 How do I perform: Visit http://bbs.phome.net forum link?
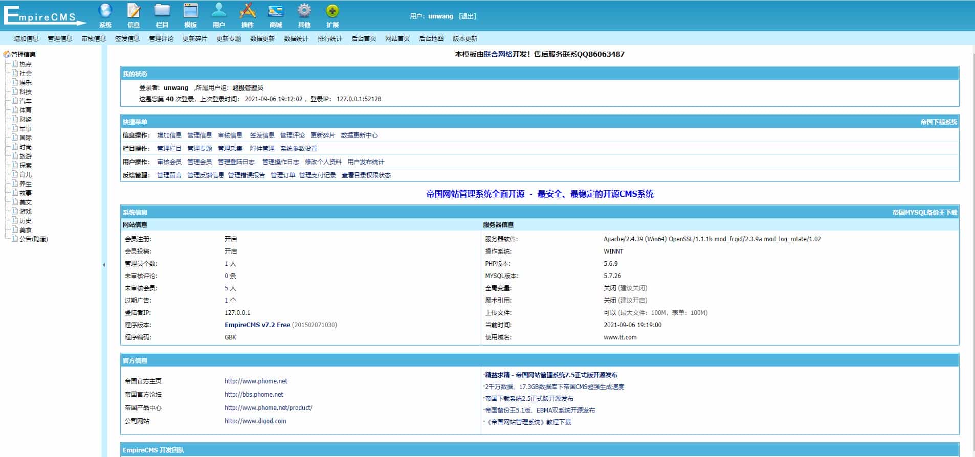254,395
